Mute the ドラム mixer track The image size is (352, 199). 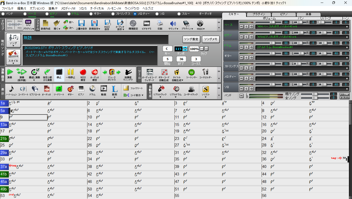pos(241,47)
